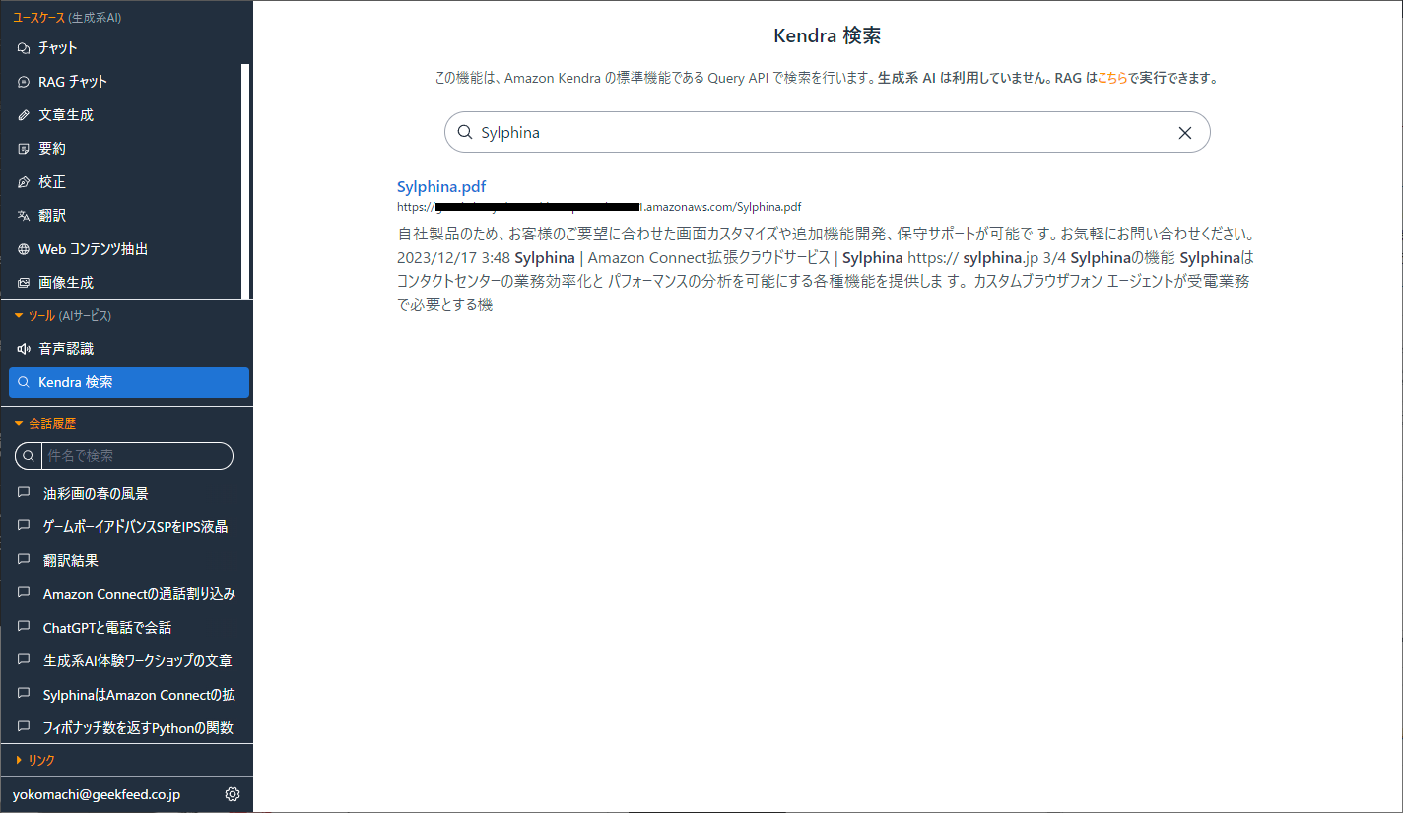Click the globe icon for Web コンテンツ抽出
Screen dimensions: 1403x813
(x=25, y=249)
